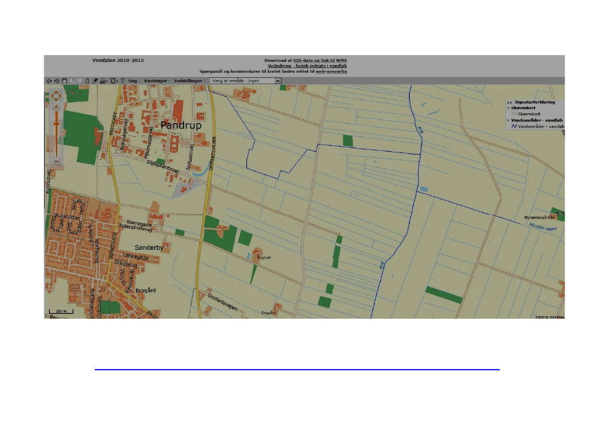Screen dimensions: 609x430
Task: Open the question mark help icon
Action: pos(123,81)
